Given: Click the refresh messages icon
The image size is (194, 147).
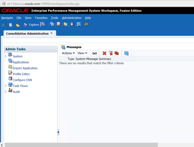Looking at the screenshot, I should tap(126, 53).
